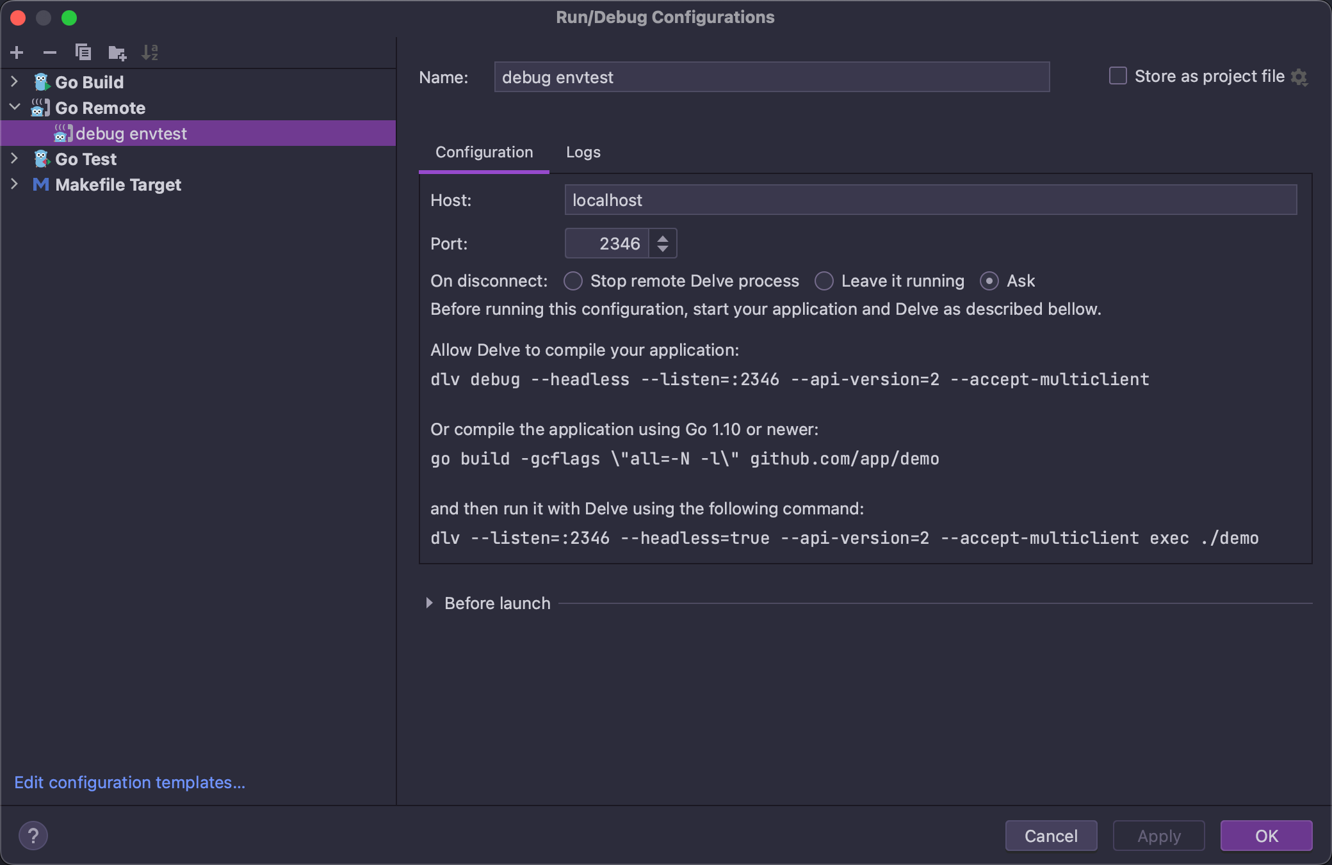Expand the Go Test configurations tree
This screenshot has width=1332, height=865.
pos(15,159)
